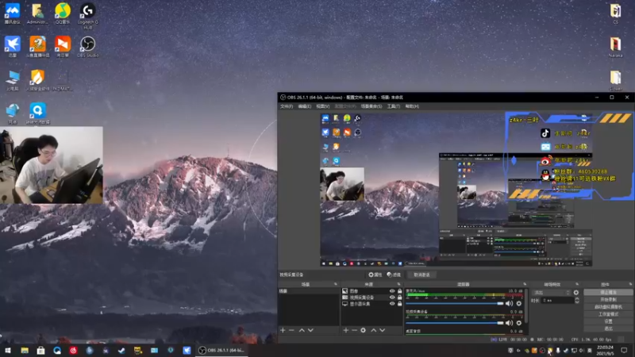Toggle lock on 视频采集设备 source

[x=400, y=297]
